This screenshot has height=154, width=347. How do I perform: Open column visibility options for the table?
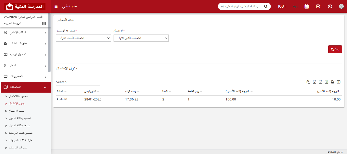pos(339,82)
